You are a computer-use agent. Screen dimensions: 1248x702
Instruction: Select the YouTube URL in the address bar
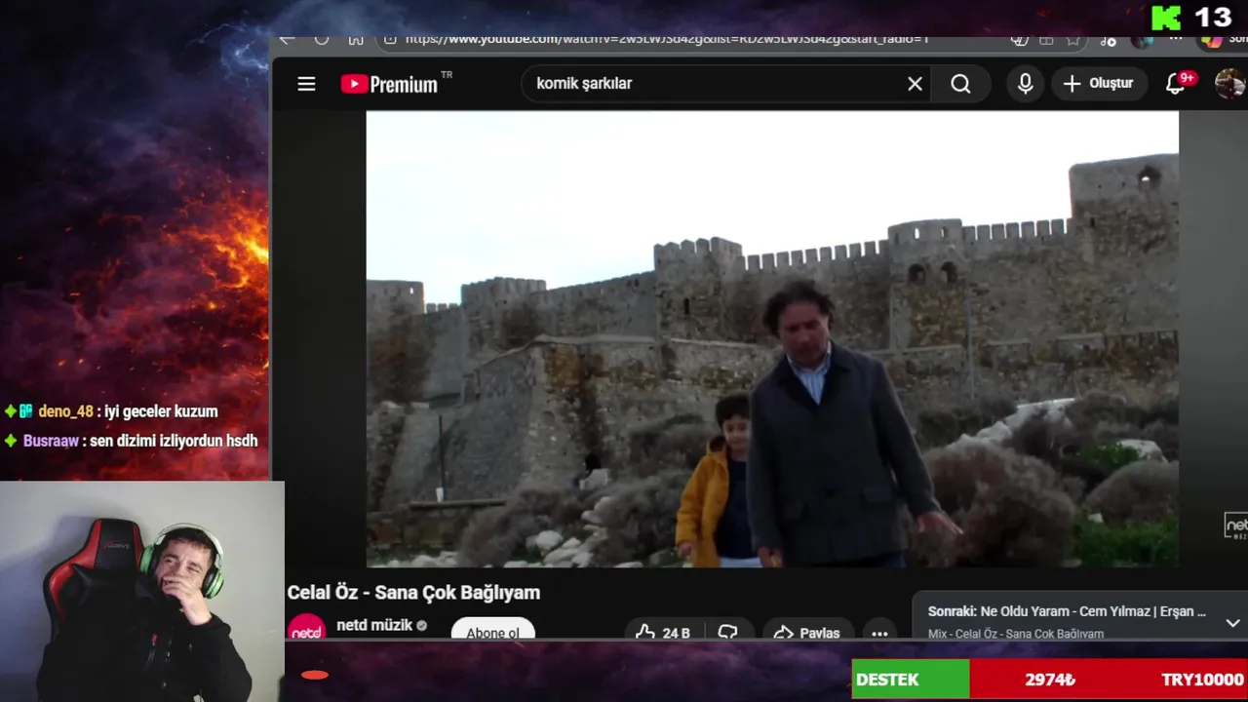click(666, 40)
